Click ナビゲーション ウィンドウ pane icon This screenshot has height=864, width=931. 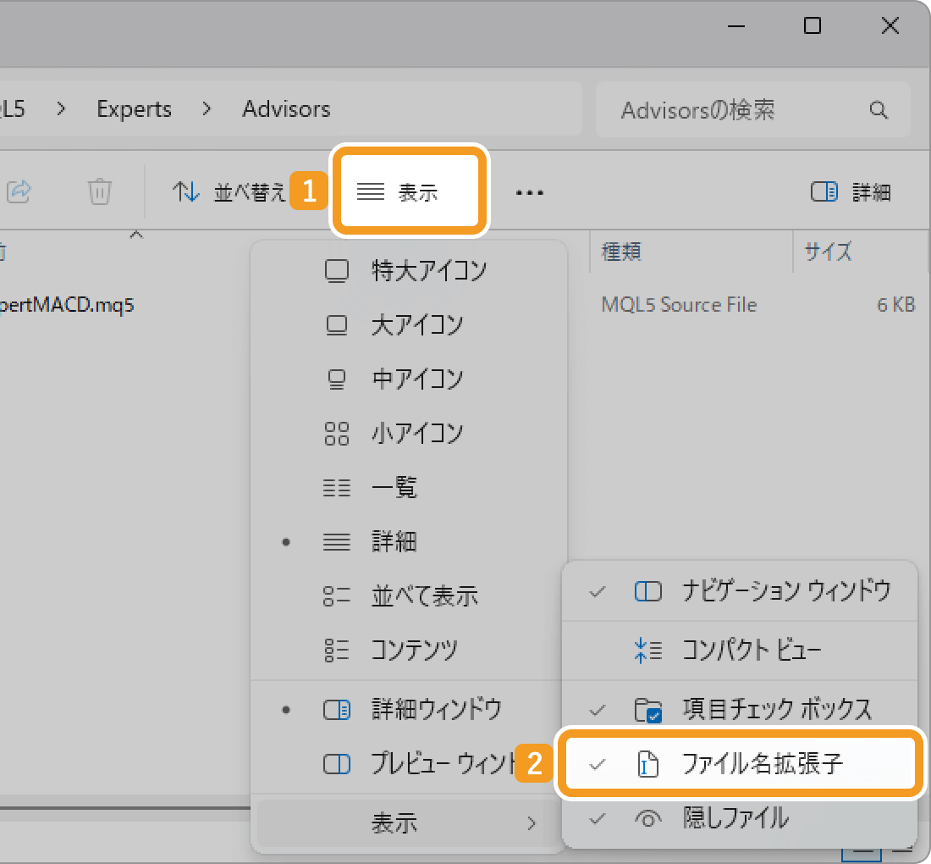(647, 591)
